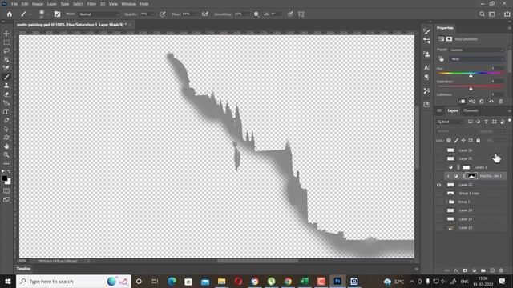
Task: Adjust the Hue slider handle
Action: point(471,75)
